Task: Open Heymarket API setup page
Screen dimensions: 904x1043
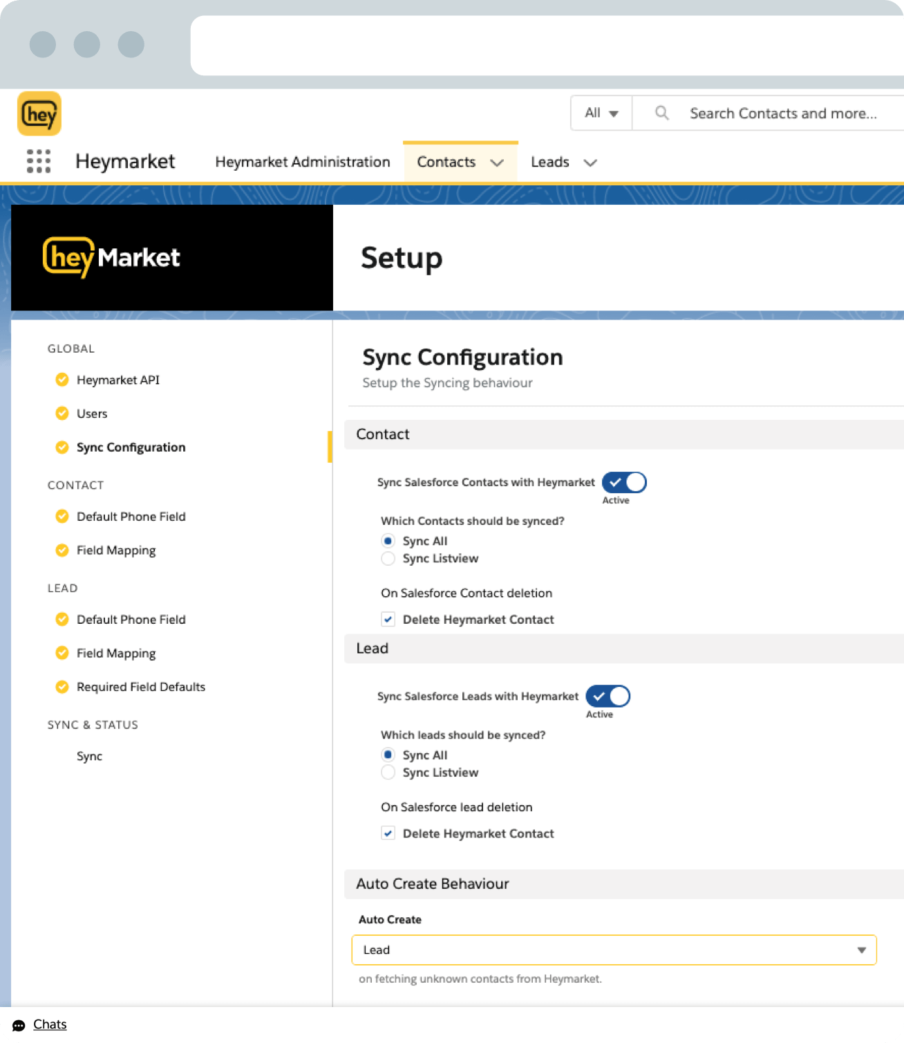Action: (x=118, y=380)
